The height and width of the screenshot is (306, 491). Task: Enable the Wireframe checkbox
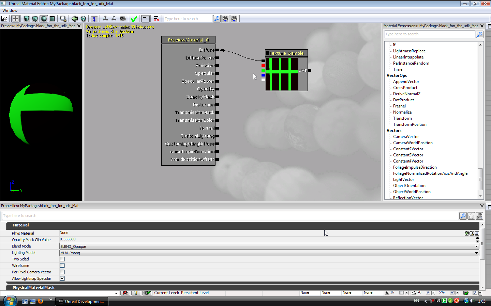tap(62, 266)
